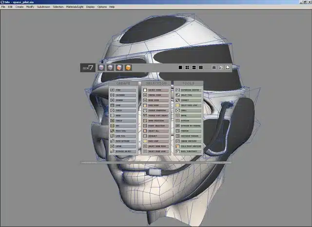Viewport: 312px width, 227px height.
Task: Switch to the four-viewport layout
Action: pos(187,68)
